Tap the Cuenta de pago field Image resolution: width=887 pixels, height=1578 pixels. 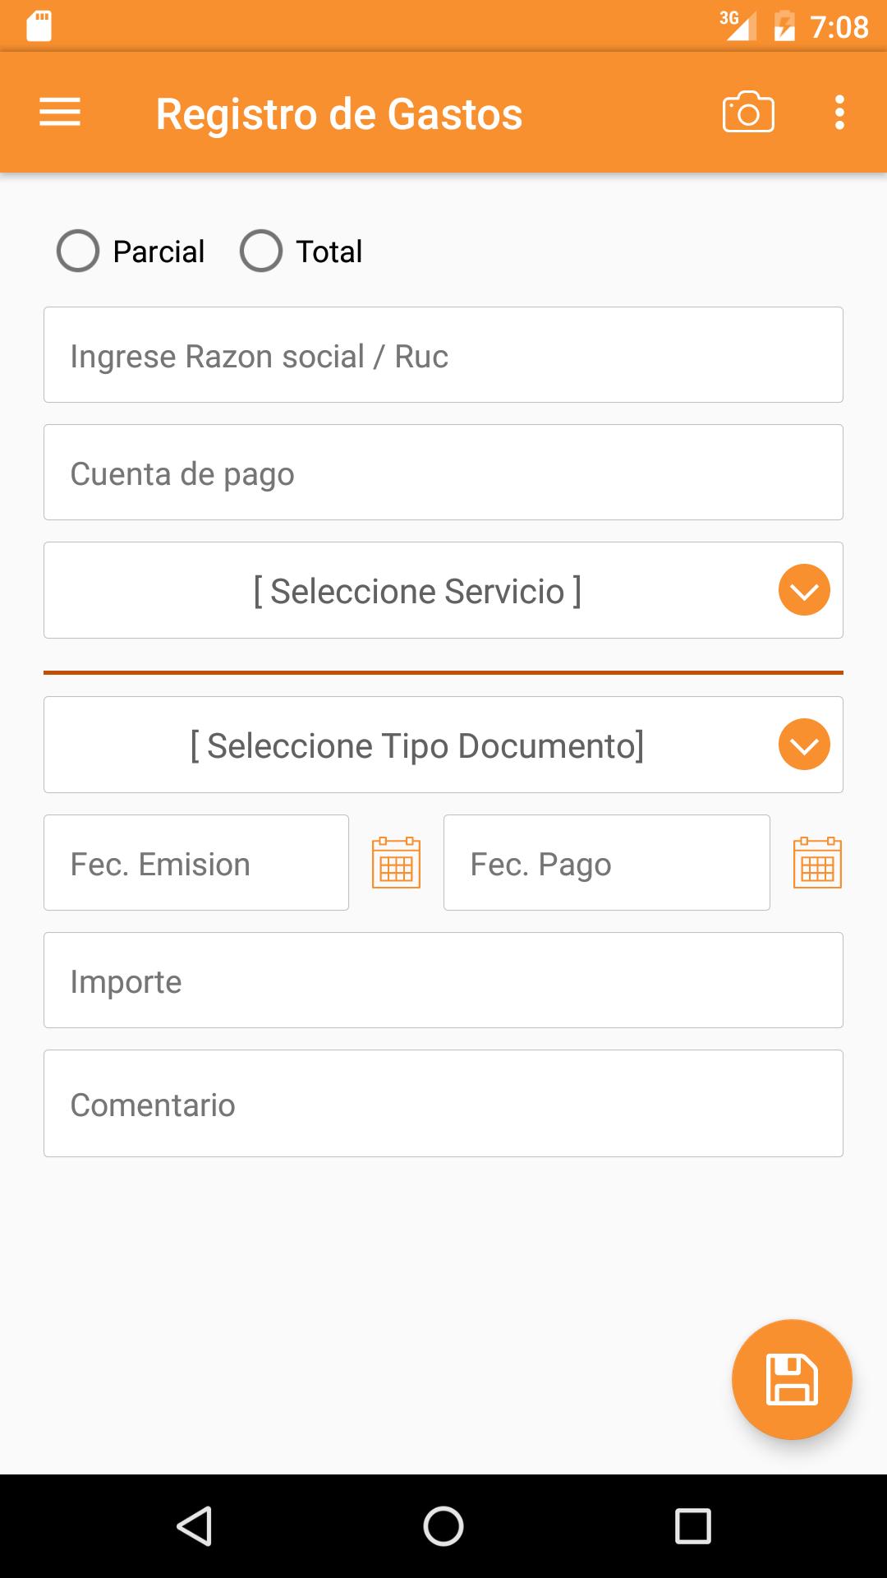443,473
